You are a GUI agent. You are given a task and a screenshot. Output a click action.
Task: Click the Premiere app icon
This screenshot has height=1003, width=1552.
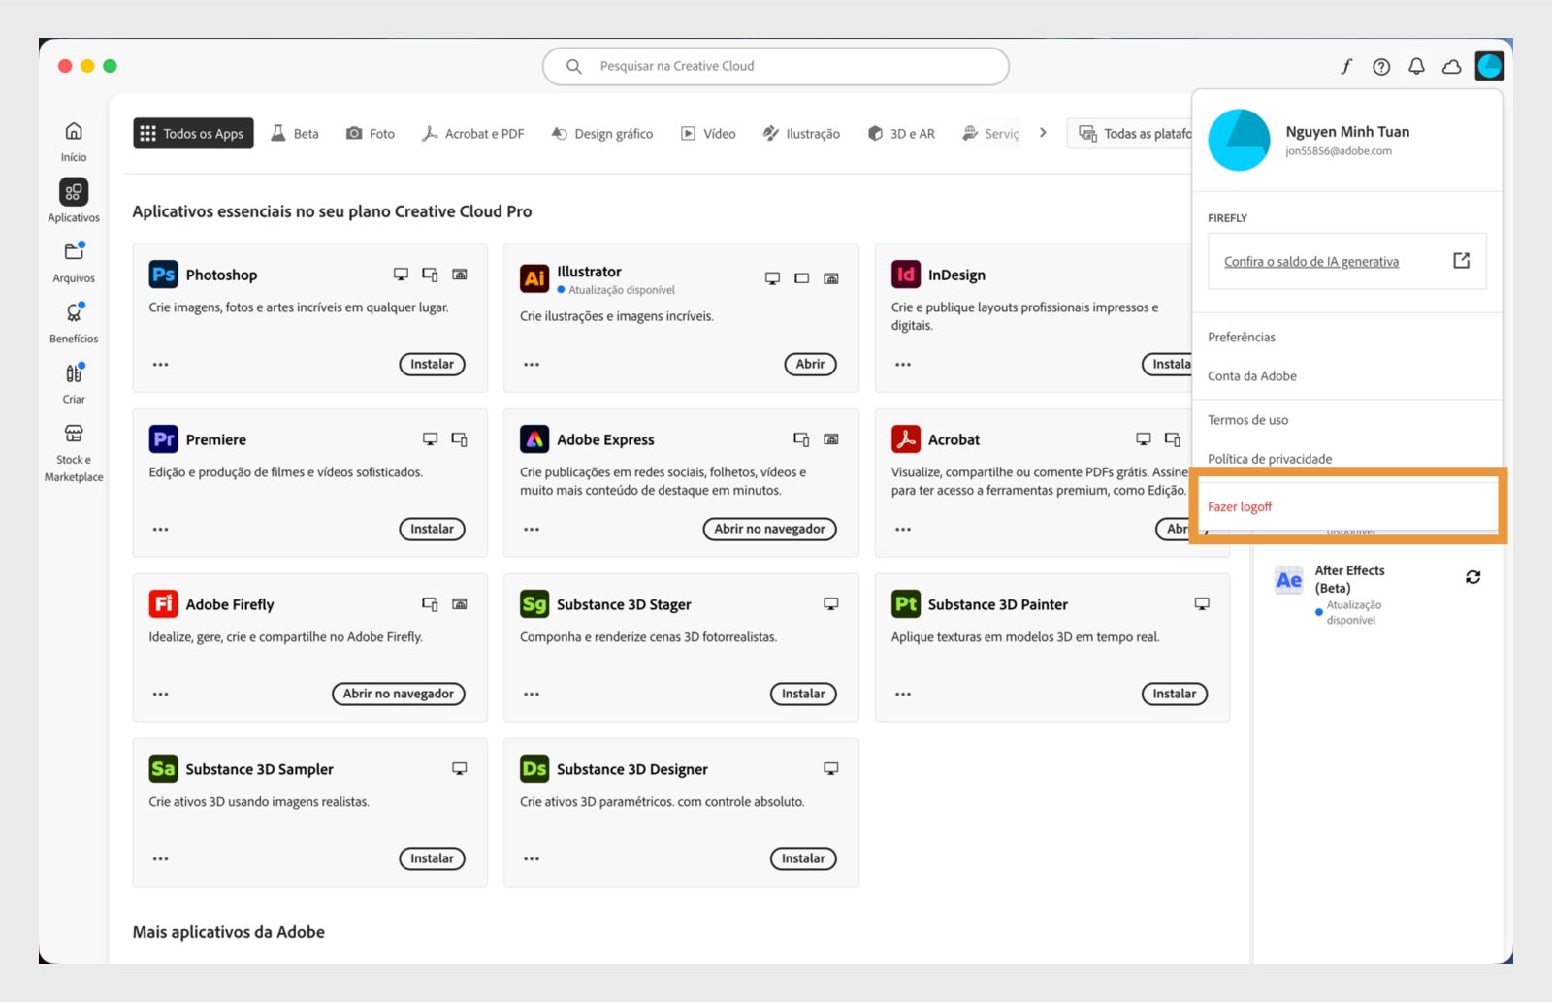tap(163, 439)
